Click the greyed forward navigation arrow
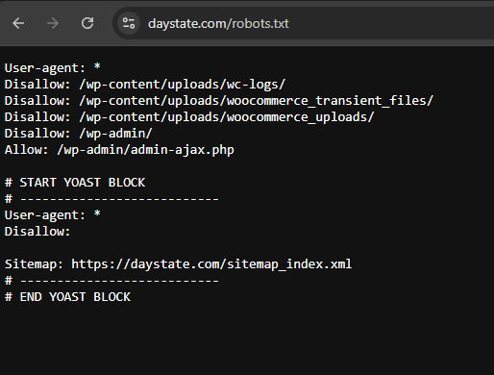 [x=53, y=23]
